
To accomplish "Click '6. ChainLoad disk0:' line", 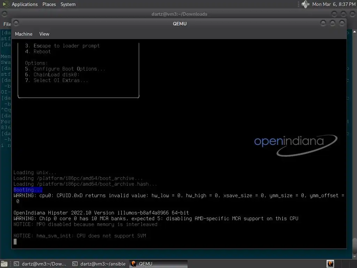I will [52, 75].
